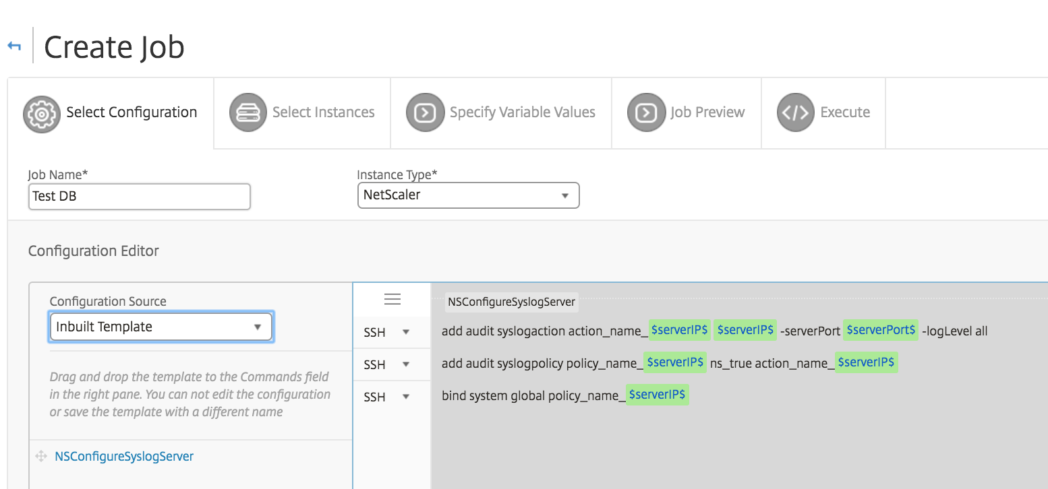The image size is (1048, 489).
Task: Click the move handle beside NSConfigureSyslogServer template
Action: click(x=41, y=457)
